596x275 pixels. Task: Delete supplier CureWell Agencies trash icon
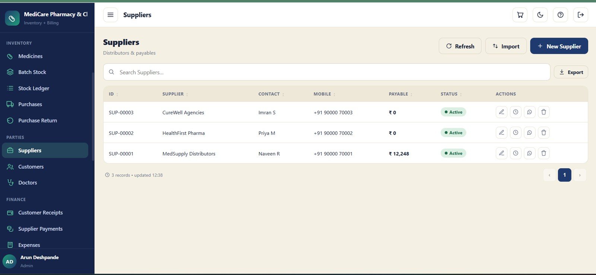click(x=543, y=112)
